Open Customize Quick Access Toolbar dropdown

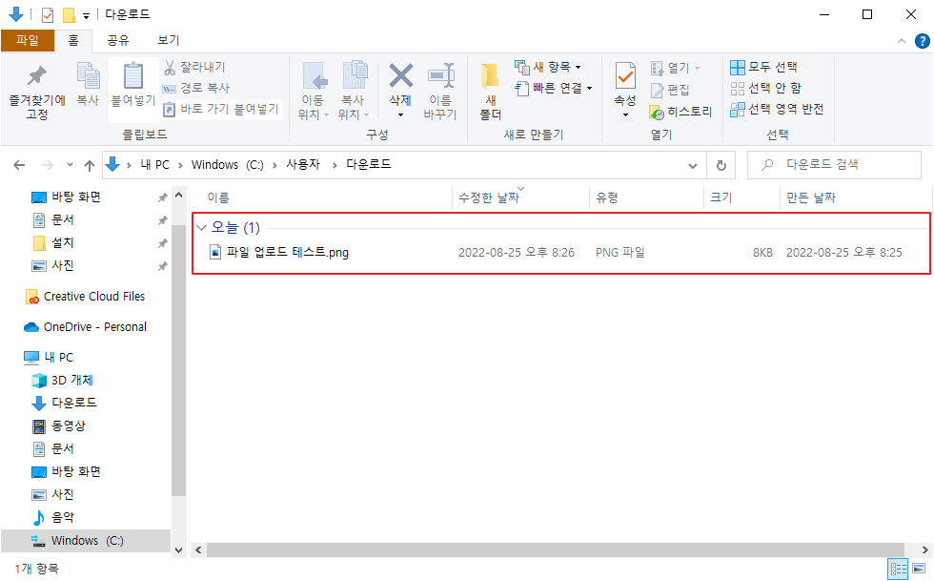click(87, 16)
